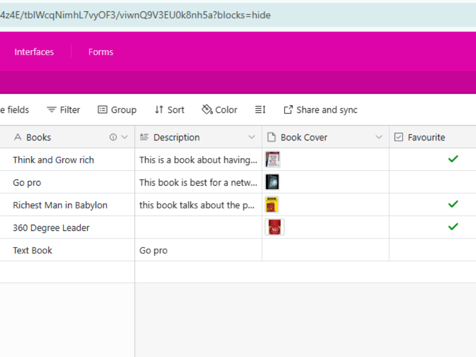Viewport: 476px width, 357px height.
Task: Click the Books text field icon in header
Action: [x=18, y=137]
